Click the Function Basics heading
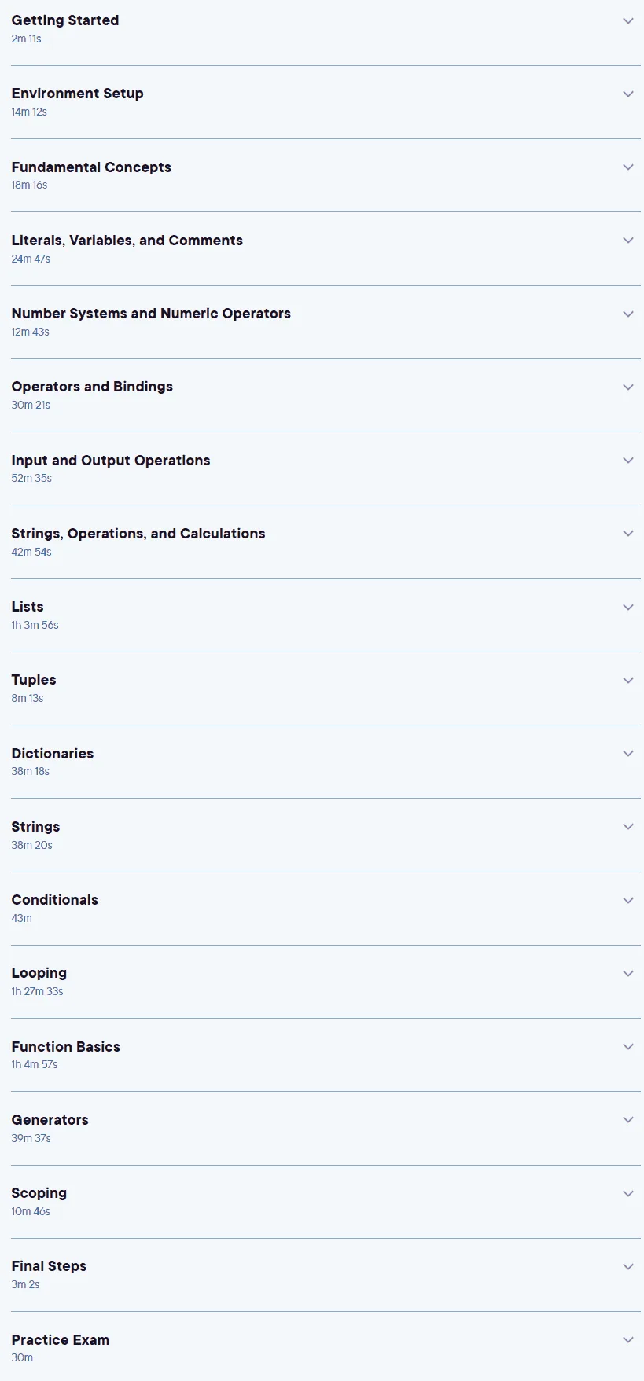The width and height of the screenshot is (644, 1381). pos(66,1047)
